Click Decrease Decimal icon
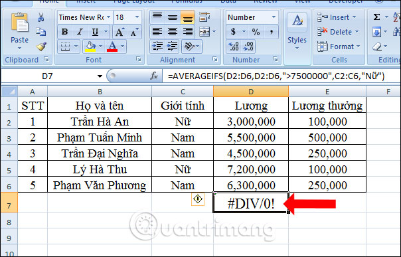This screenshot has height=257, width=401. tap(248, 46)
